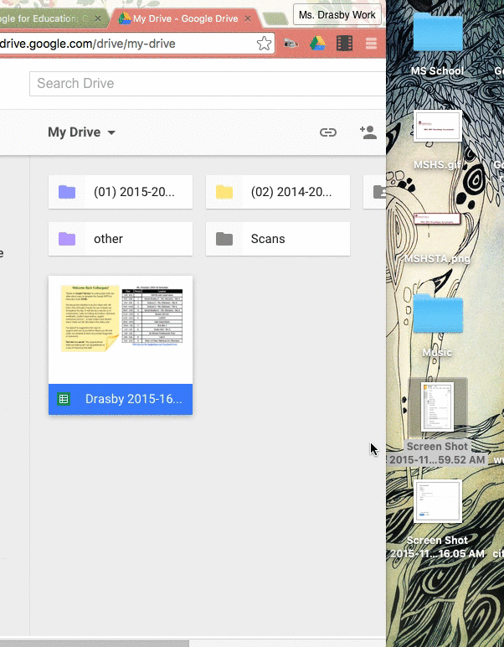Click the get shareable link icon
This screenshot has height=647, width=504.
pos(328,132)
